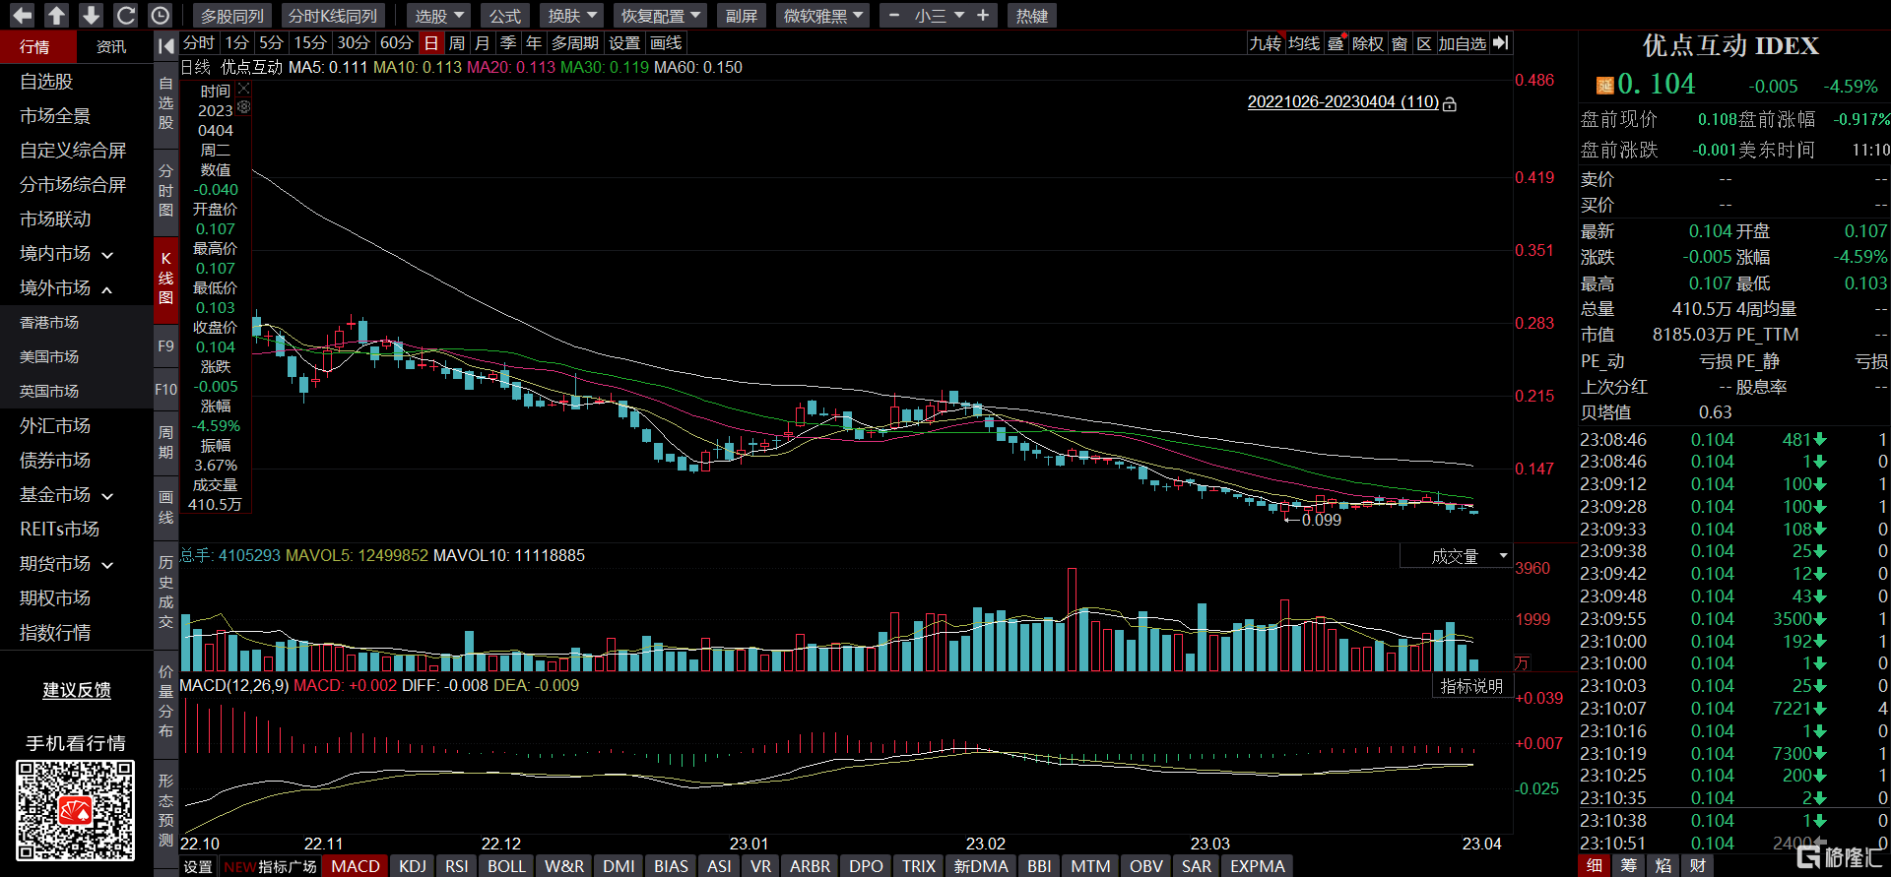Switch chart to 60分 period
This screenshot has width=1891, height=877.
[396, 43]
